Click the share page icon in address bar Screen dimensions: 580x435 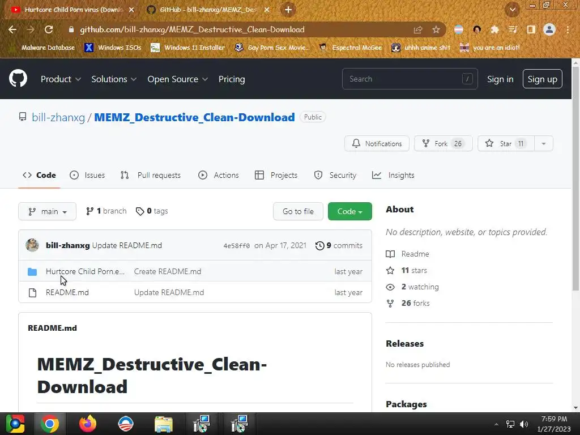point(418,29)
